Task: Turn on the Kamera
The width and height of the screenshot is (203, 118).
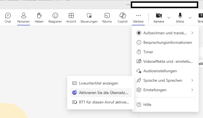Action: (x=159, y=18)
